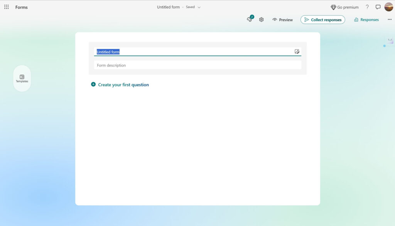Open the feedback chat bubble icon

point(378,7)
